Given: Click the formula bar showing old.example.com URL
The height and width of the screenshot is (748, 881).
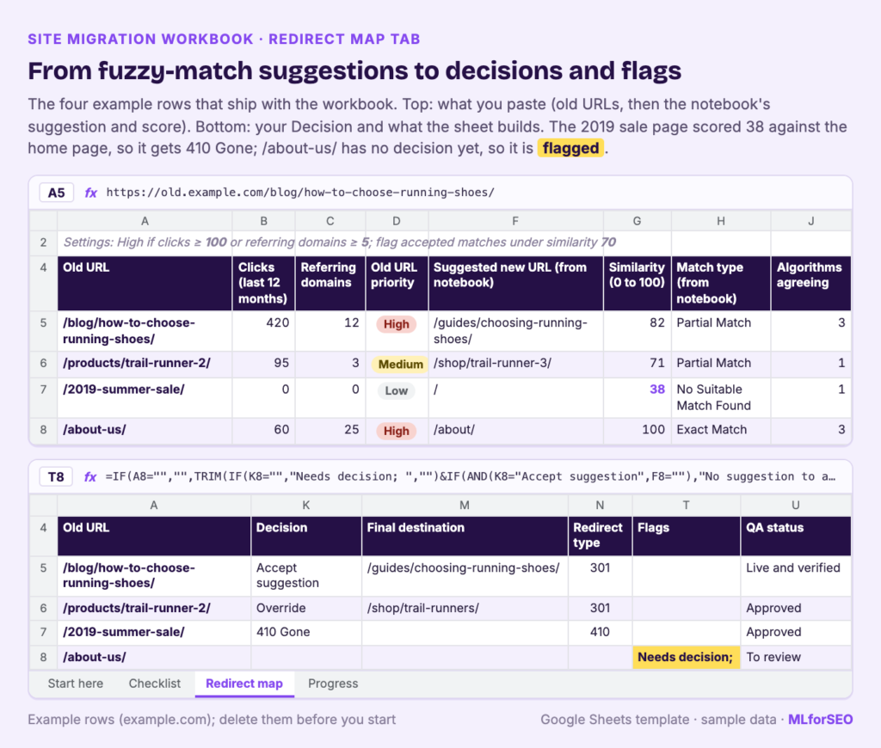Looking at the screenshot, I should pos(300,193).
